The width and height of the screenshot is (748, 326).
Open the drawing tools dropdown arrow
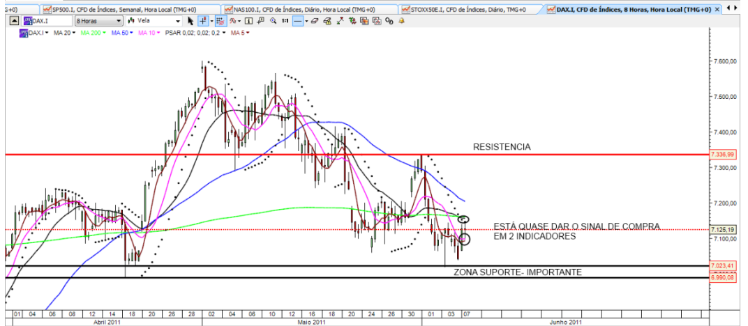(307, 21)
